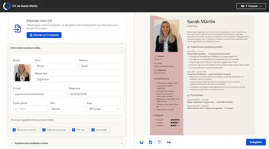Collapse the Informations personnelles section
This screenshot has height=149, width=269.
(121, 48)
